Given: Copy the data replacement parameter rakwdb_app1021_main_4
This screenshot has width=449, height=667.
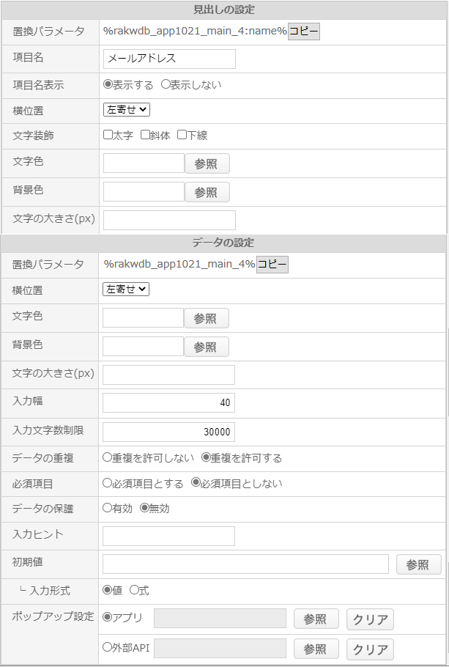Looking at the screenshot, I should click(272, 264).
